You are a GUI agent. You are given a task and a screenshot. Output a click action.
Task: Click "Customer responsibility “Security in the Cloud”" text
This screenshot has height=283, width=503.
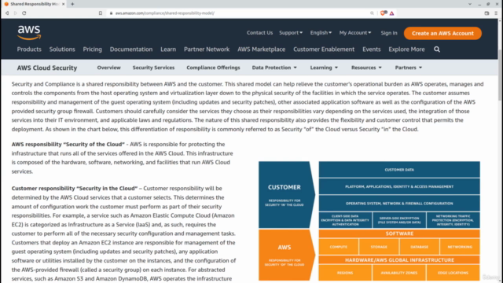75,189
